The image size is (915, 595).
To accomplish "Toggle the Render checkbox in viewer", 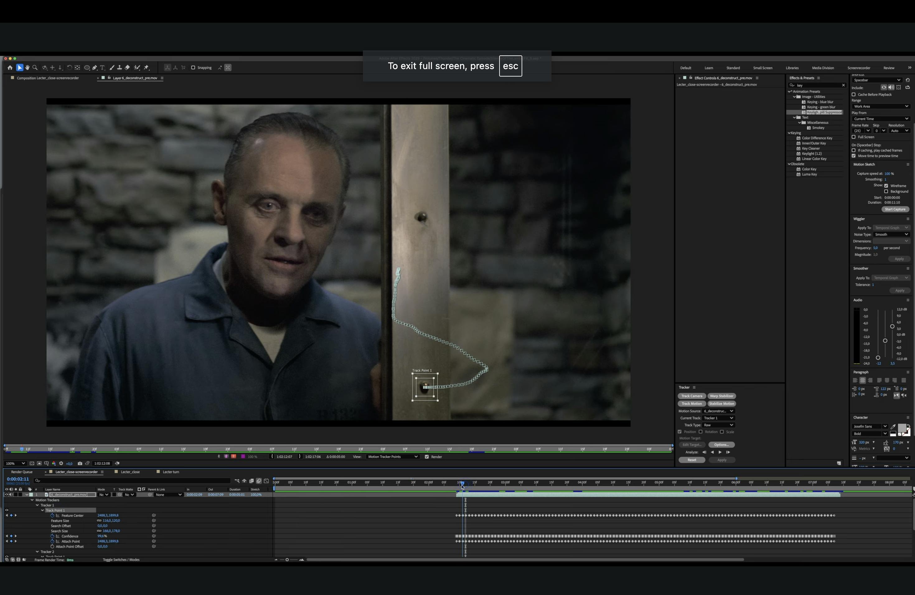I will [x=427, y=457].
